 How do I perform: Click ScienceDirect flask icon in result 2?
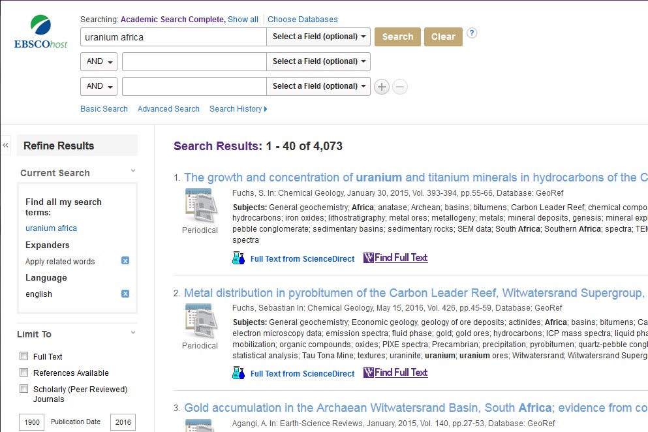(238, 373)
